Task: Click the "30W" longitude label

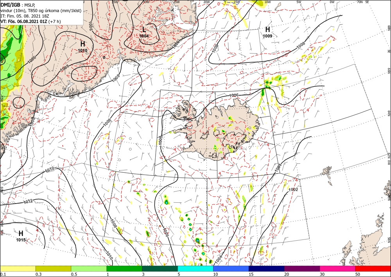Action: (x=146, y=2)
